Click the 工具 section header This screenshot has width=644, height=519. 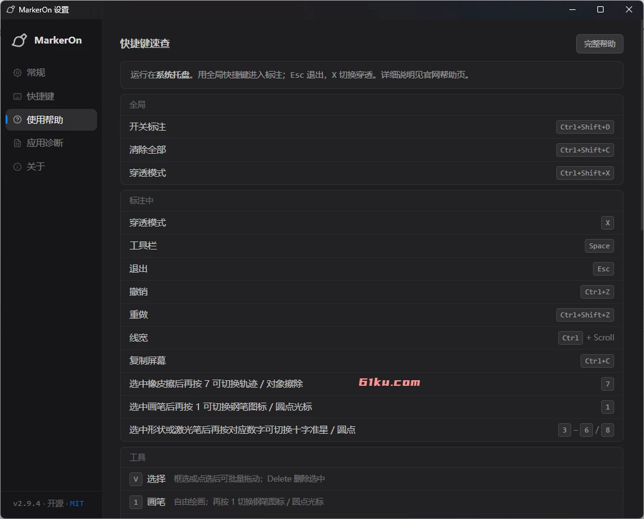137,457
